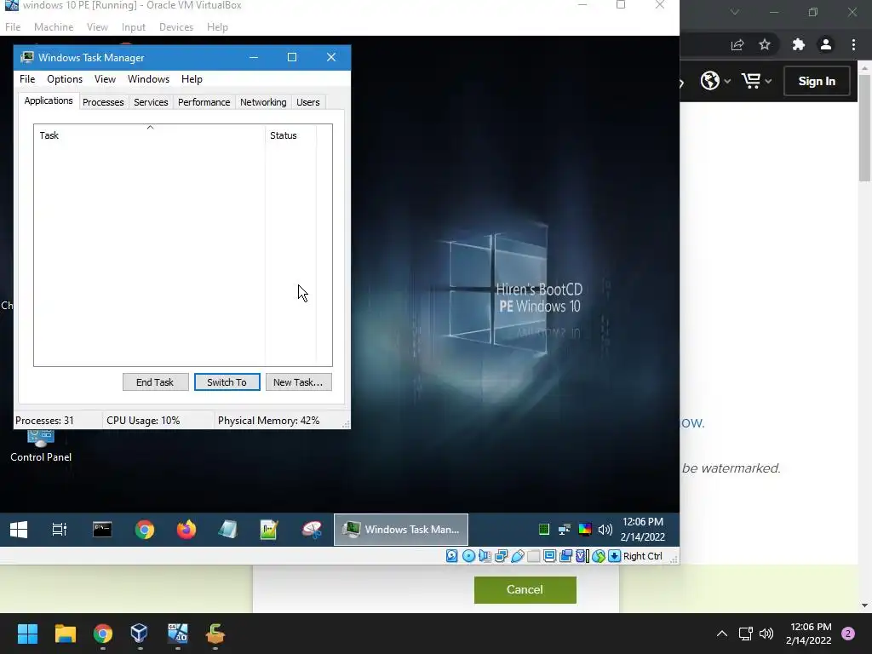The image size is (872, 654).
Task: Open the guest Windows Start menu
Action: (x=19, y=530)
